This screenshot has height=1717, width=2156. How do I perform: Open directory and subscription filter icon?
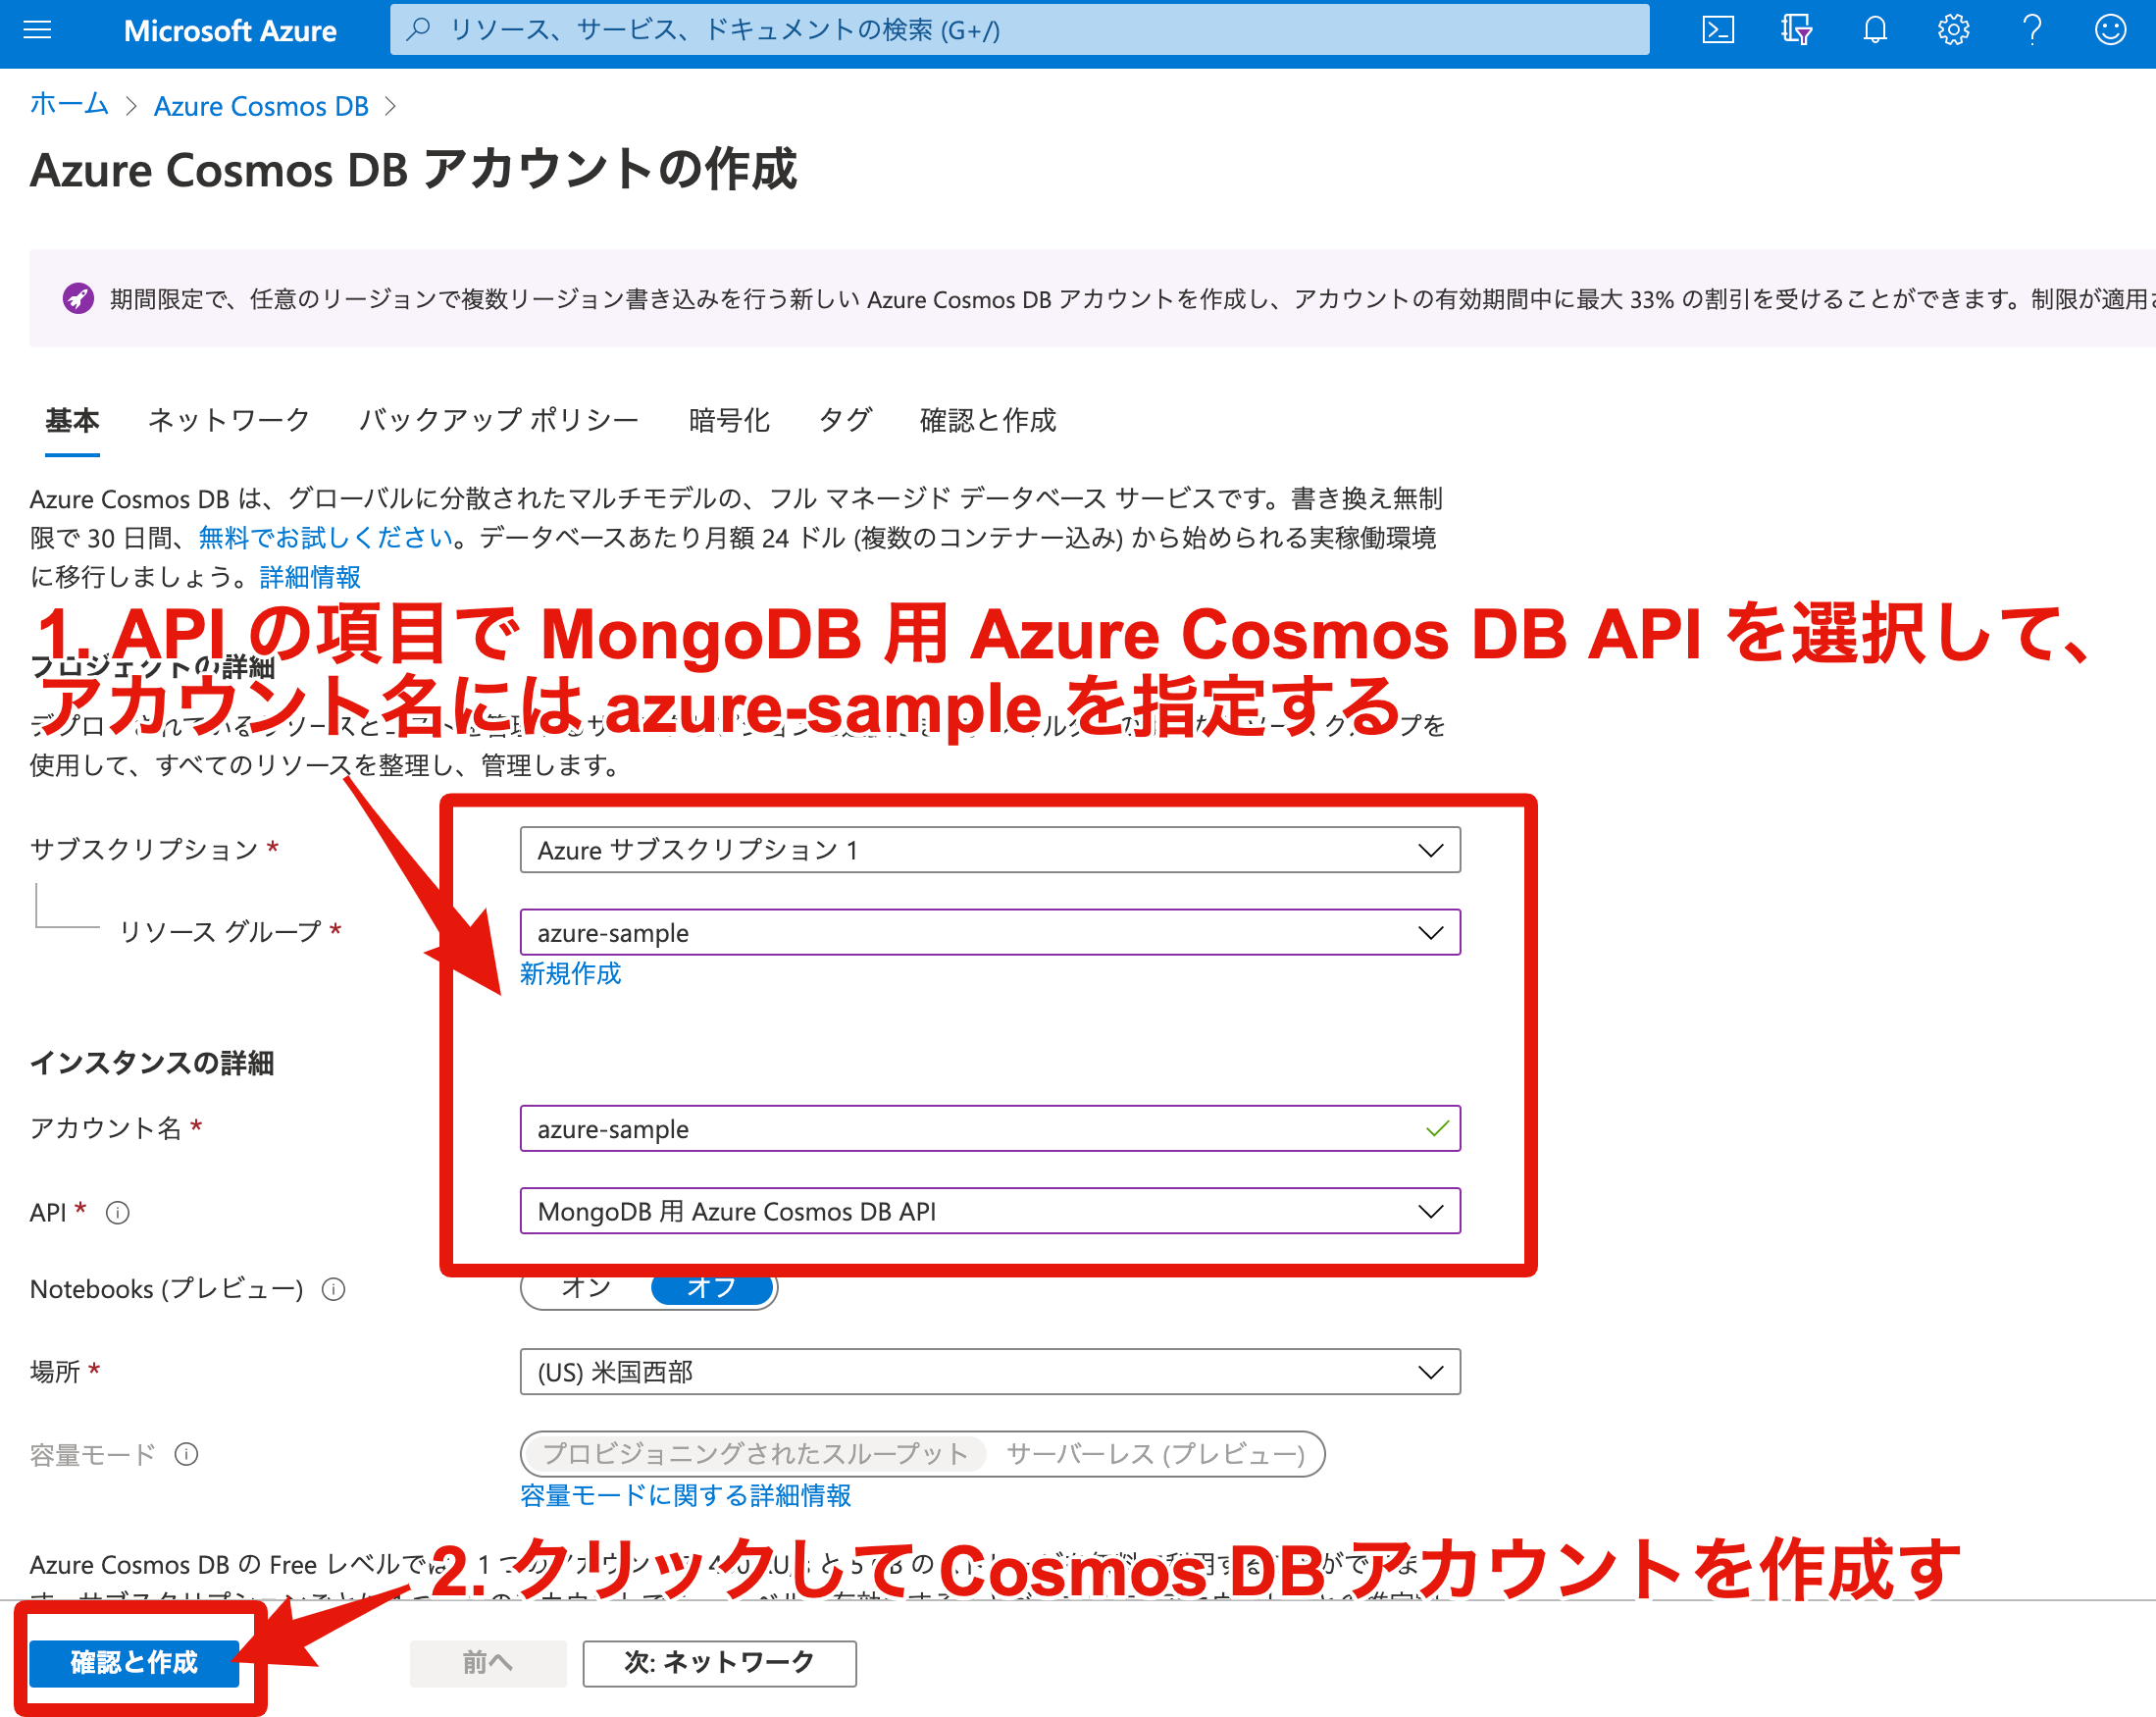(x=1796, y=30)
